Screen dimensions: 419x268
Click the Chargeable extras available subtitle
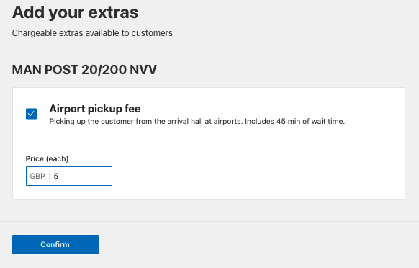click(92, 33)
